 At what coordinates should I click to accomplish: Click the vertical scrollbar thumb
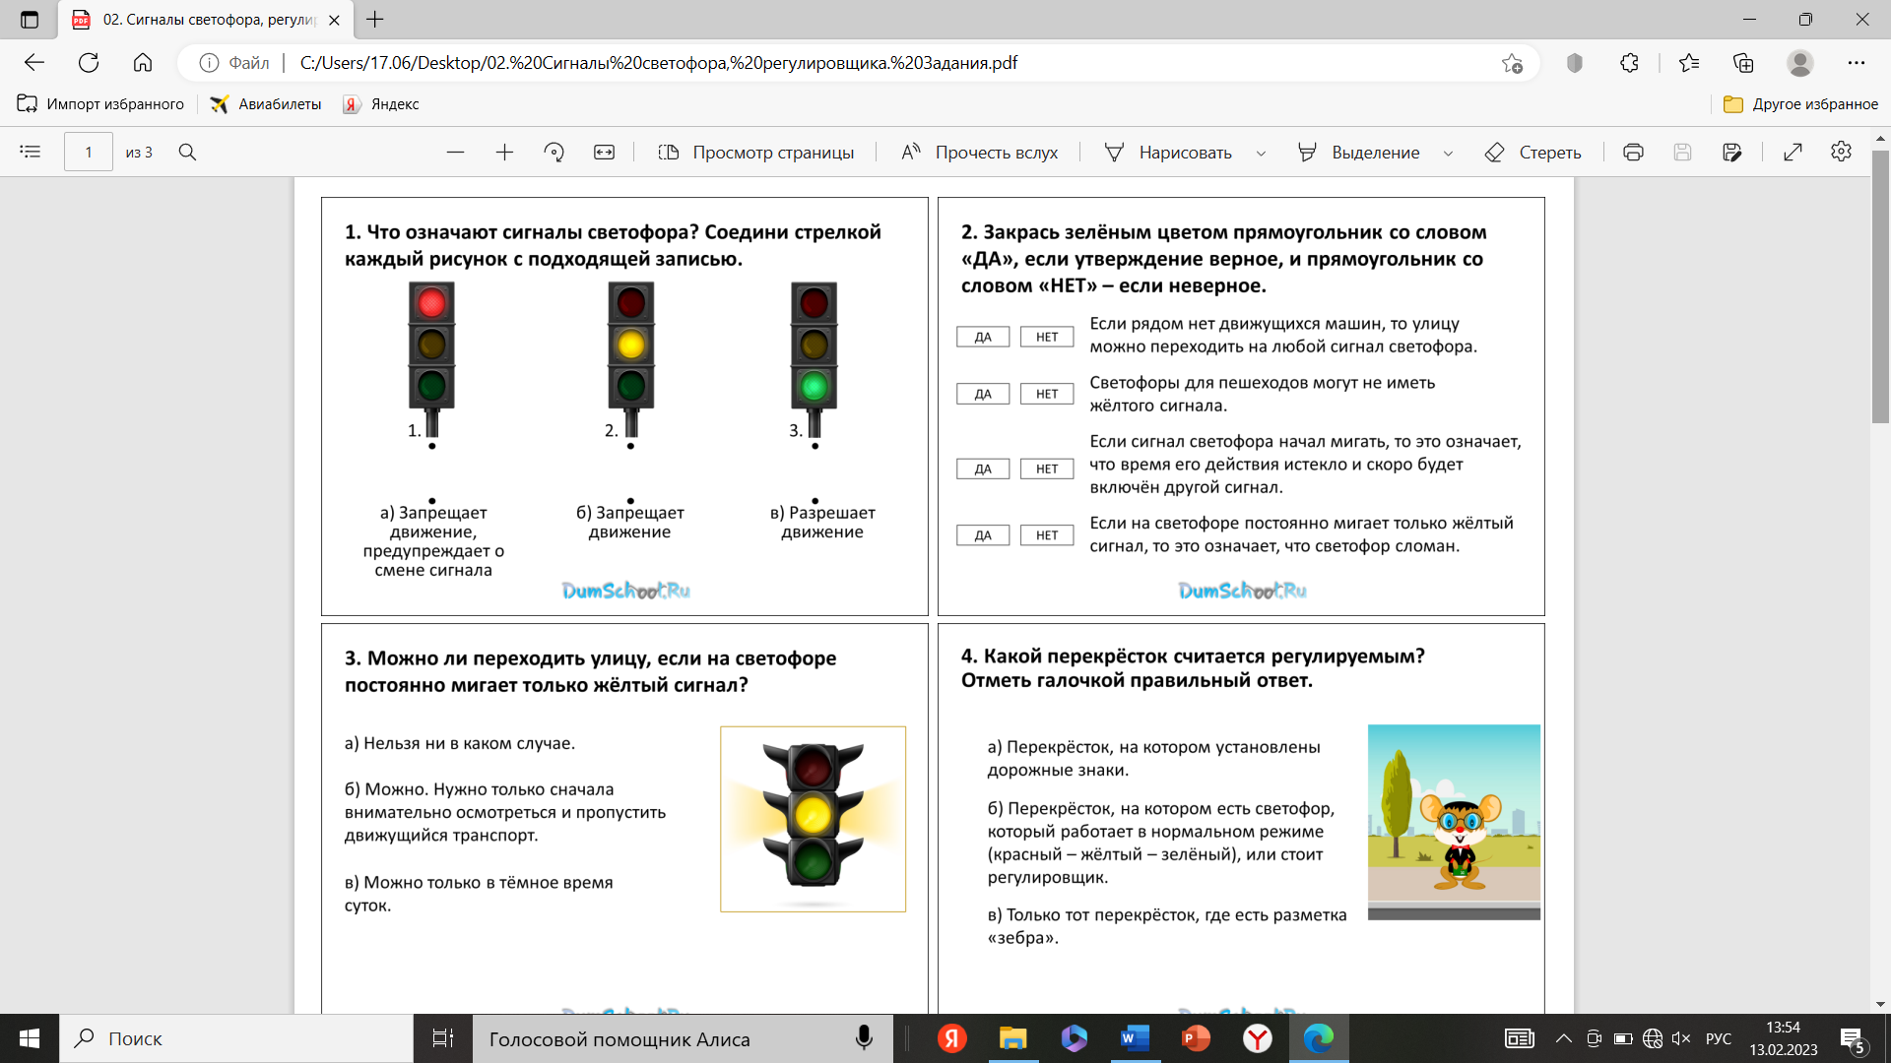click(1880, 285)
